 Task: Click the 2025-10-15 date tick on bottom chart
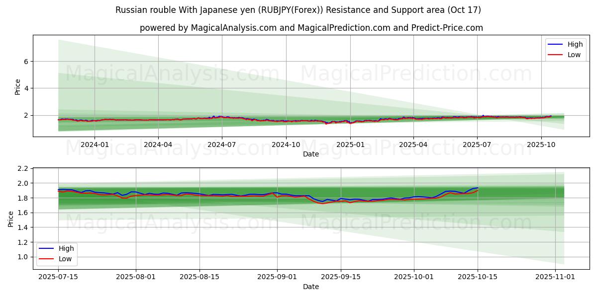click(x=478, y=276)
